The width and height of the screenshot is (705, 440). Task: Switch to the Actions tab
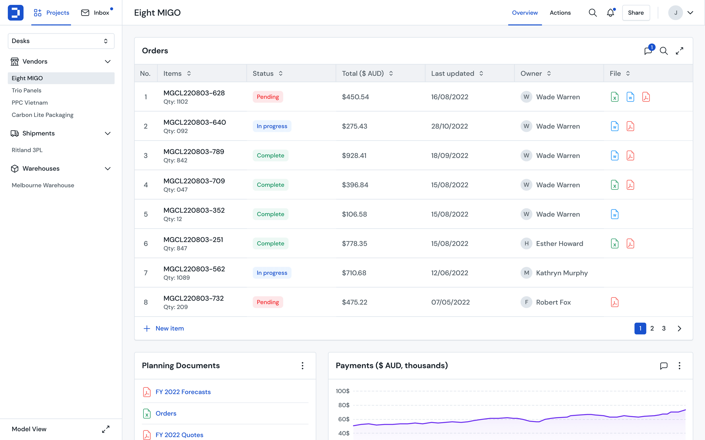tap(560, 12)
